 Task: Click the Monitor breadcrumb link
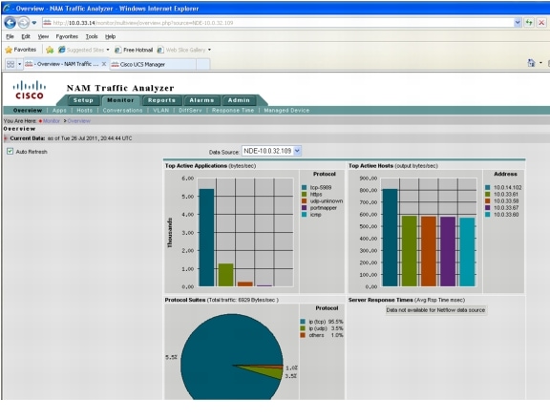[x=52, y=121]
